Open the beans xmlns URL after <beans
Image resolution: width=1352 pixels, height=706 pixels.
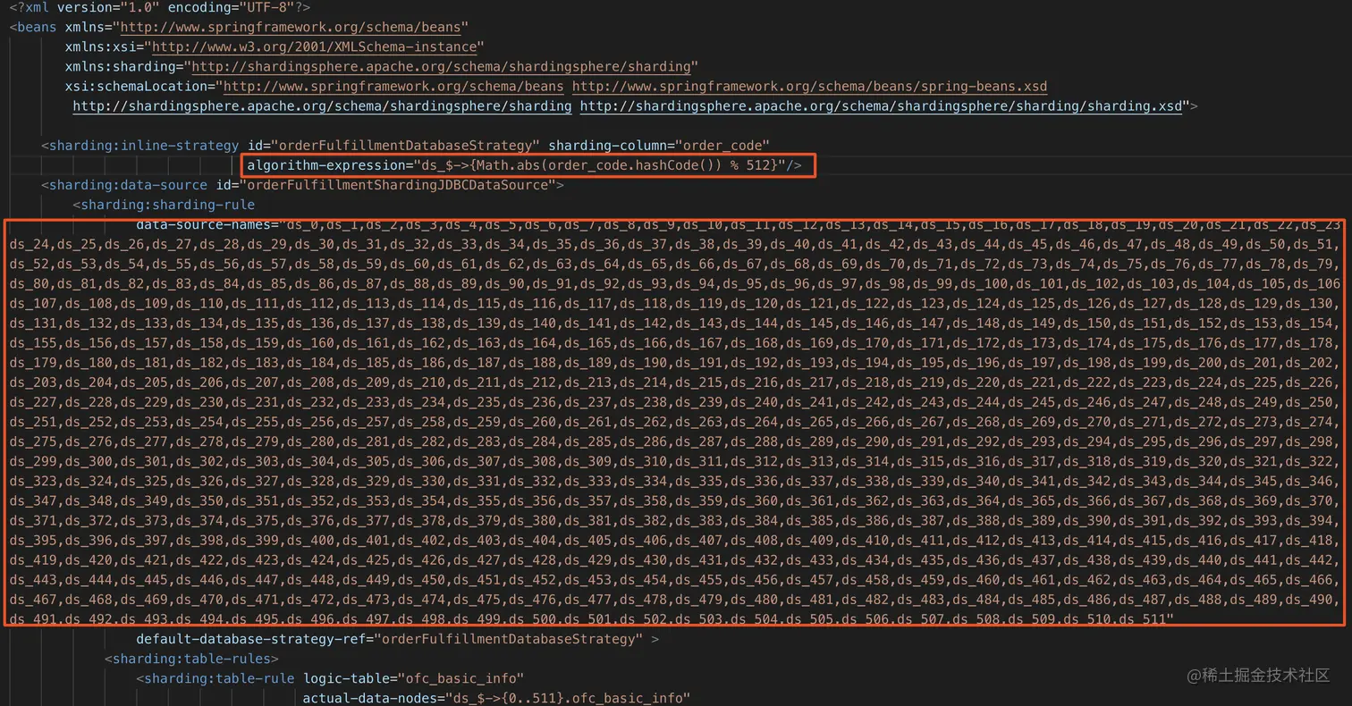pos(290,28)
